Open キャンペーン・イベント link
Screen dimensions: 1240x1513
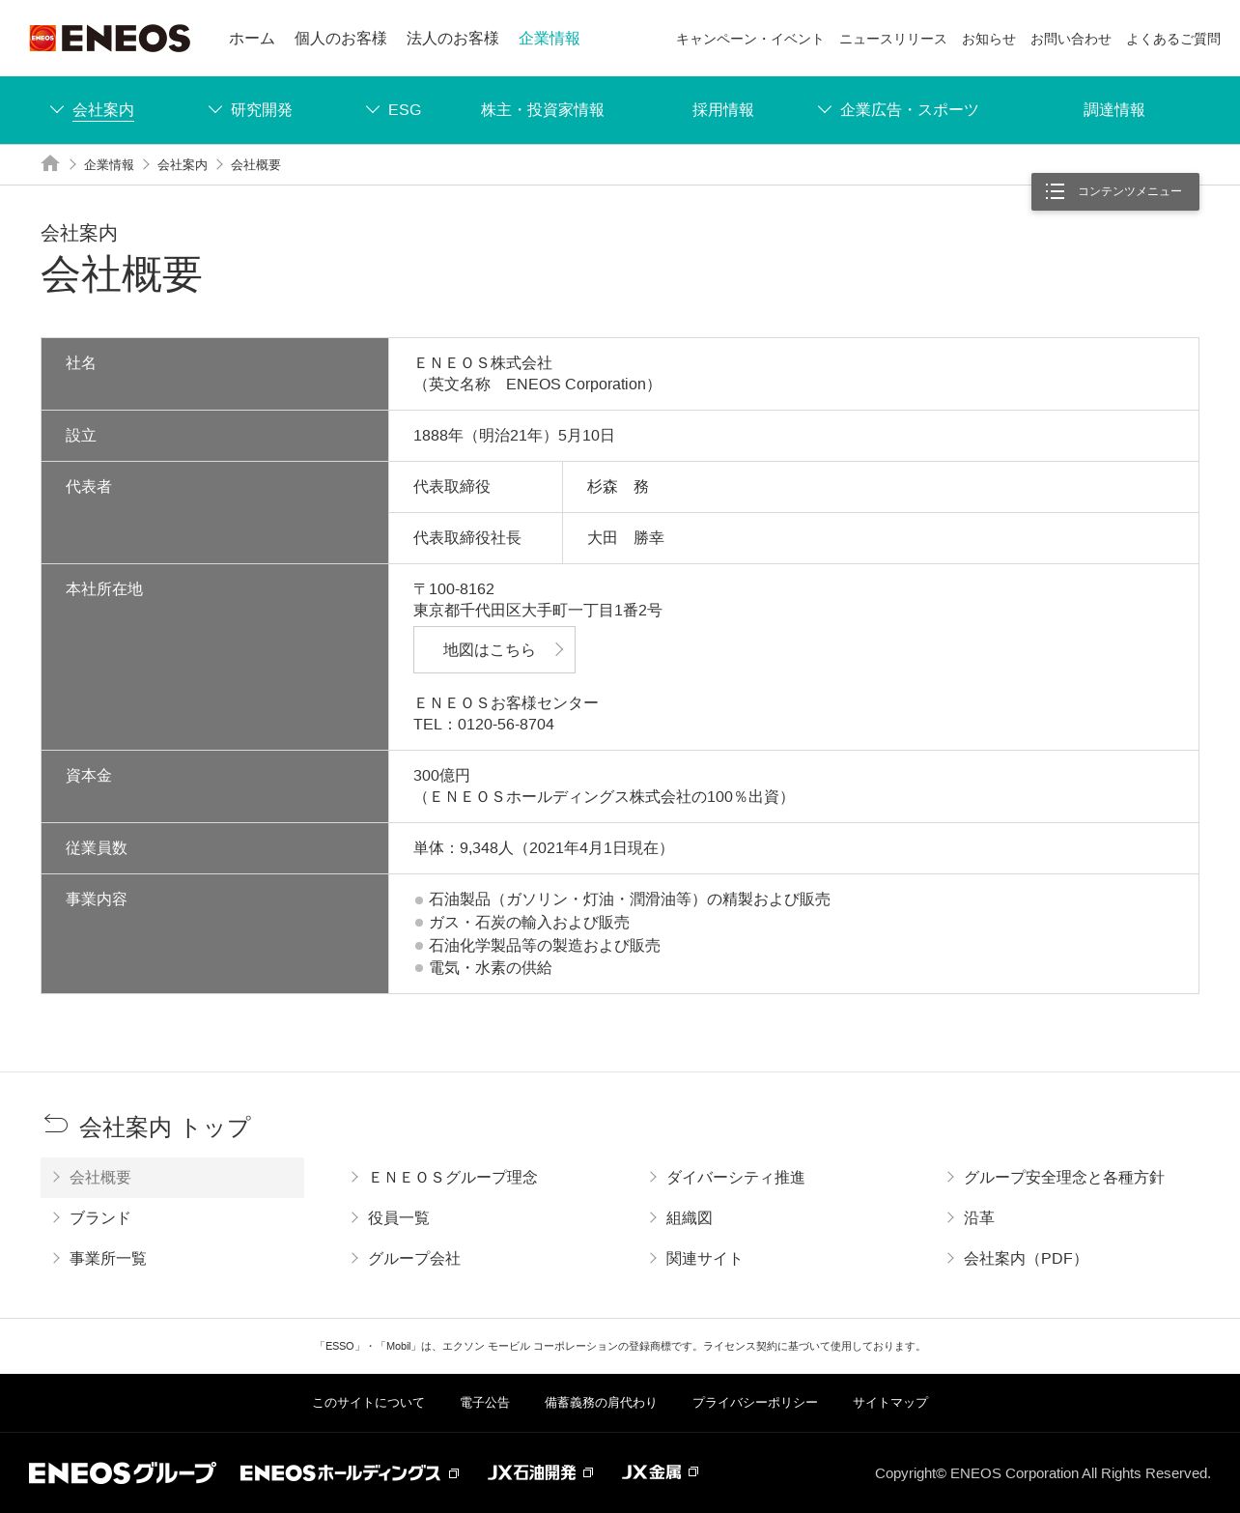[750, 40]
